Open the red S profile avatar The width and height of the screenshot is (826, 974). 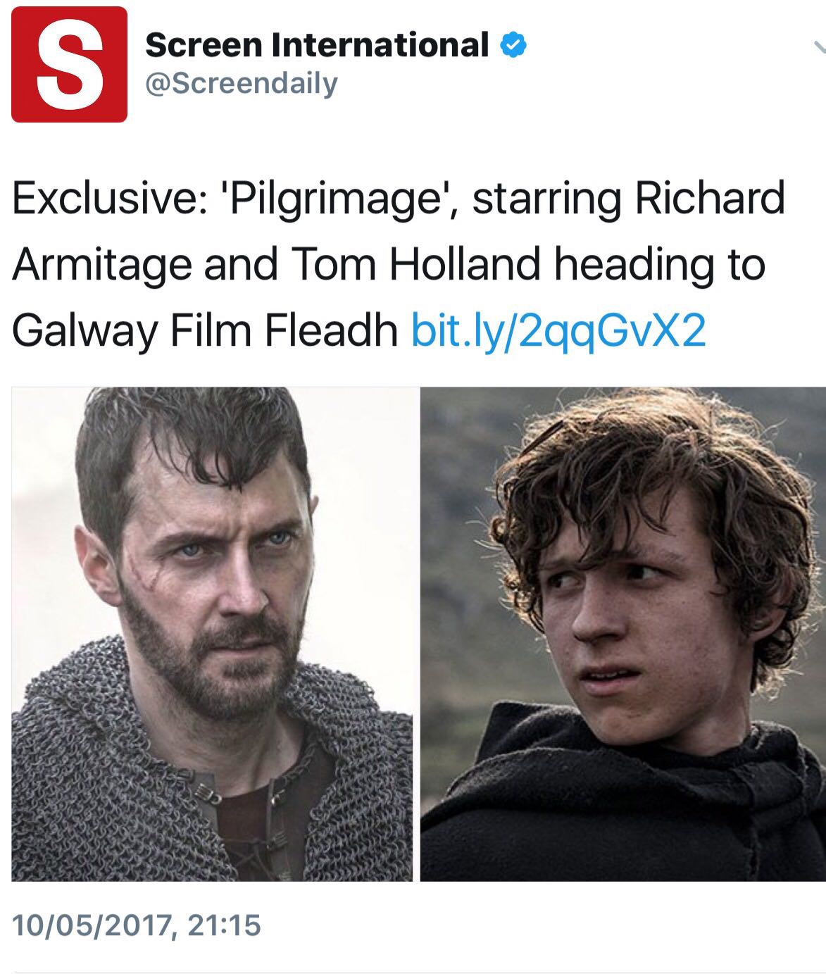[69, 64]
